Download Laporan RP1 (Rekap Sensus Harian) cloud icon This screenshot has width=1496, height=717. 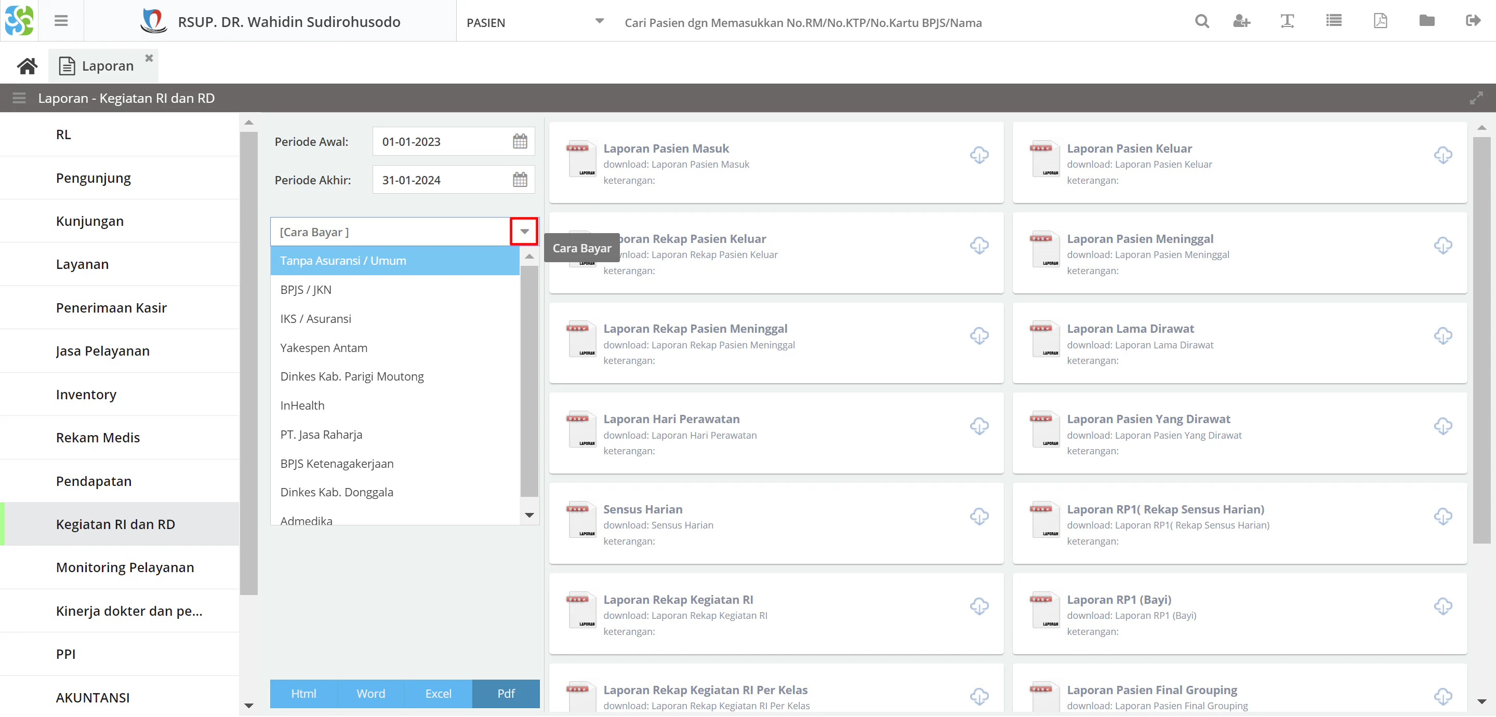pyautogui.click(x=1442, y=516)
